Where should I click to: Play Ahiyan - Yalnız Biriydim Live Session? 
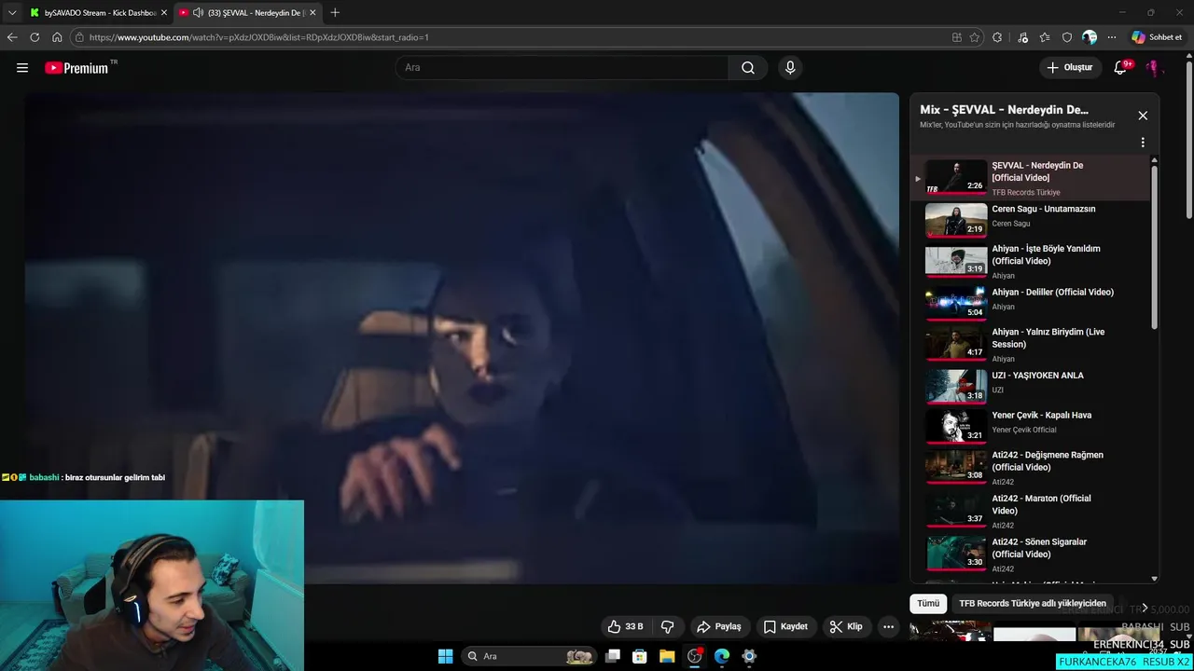1031,345
